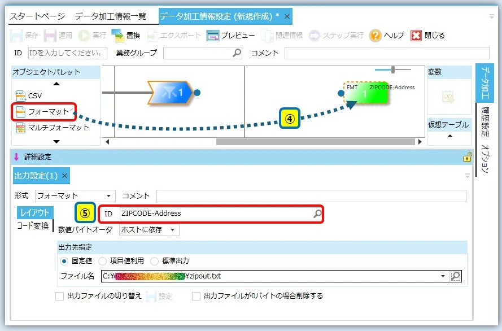Click the variable icon in 変数 panel
Viewport: 502px width, 331px height.
pos(448,97)
